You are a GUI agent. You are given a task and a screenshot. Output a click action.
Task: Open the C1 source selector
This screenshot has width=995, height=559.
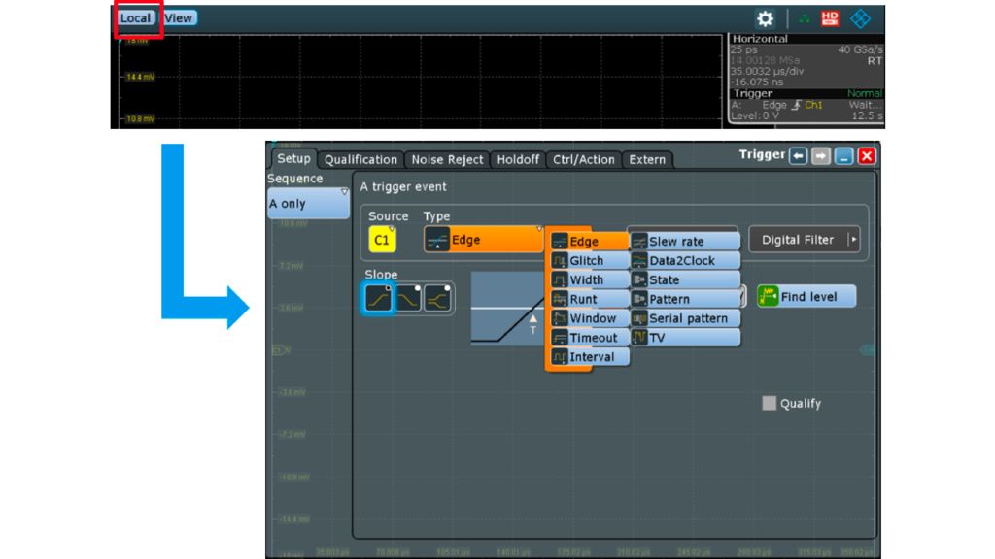click(382, 241)
